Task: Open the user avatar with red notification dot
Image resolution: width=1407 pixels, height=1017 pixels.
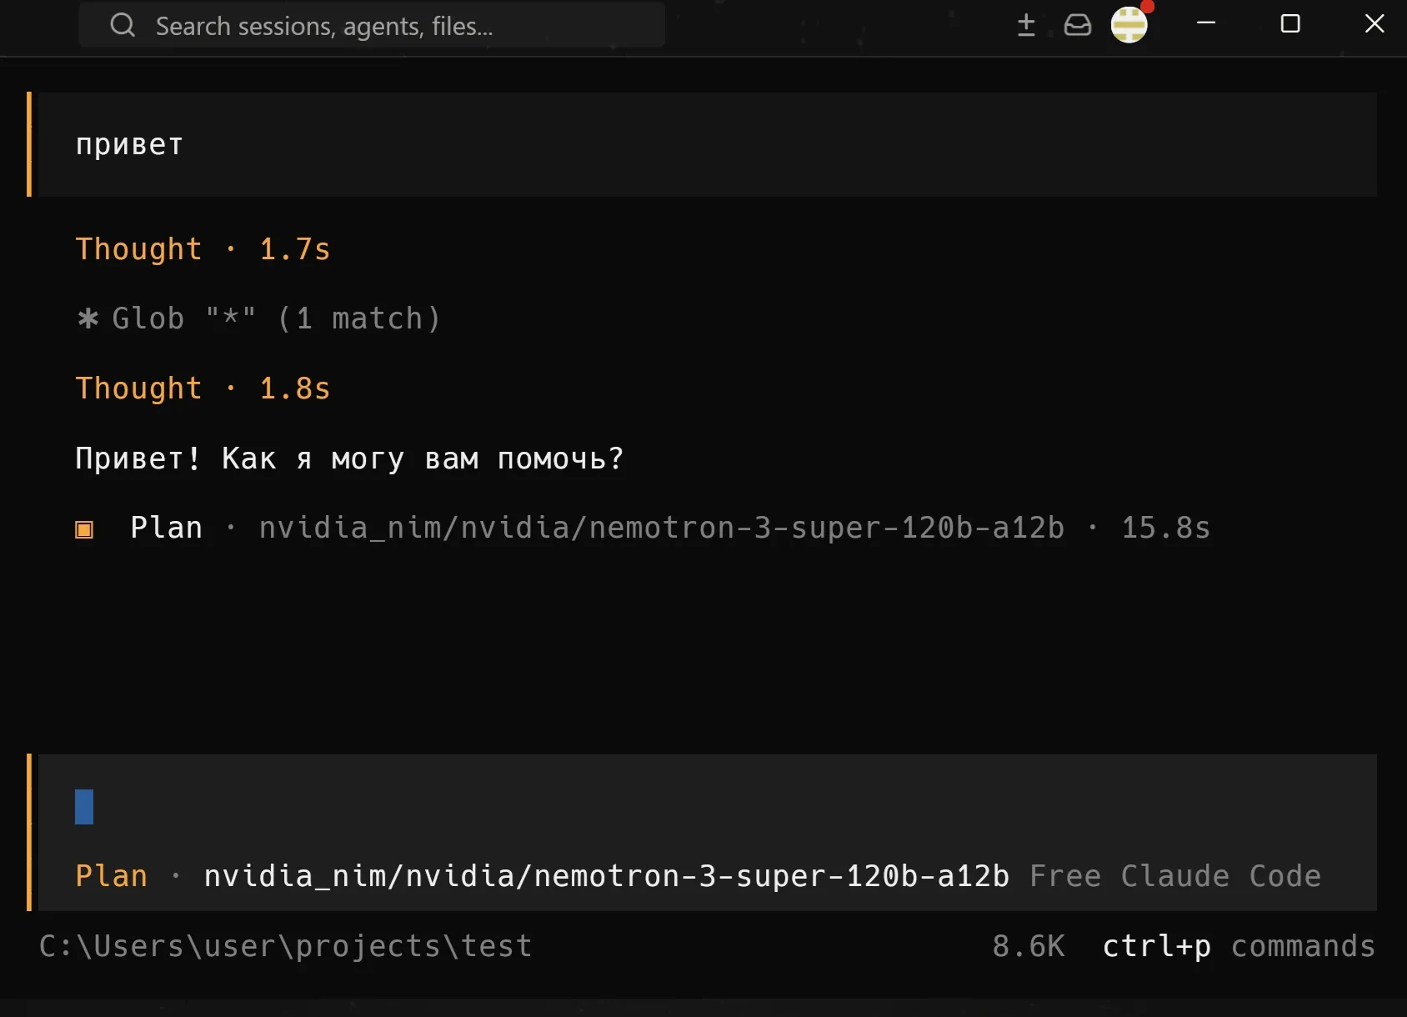Action: 1130,23
